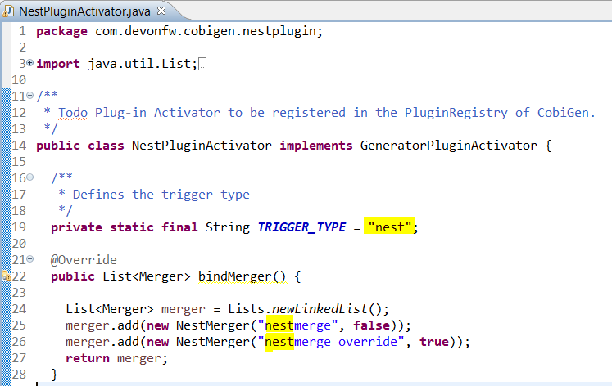Collapse the Javadoc comment starting at line 16
The width and height of the screenshot is (612, 386).
coord(30,177)
